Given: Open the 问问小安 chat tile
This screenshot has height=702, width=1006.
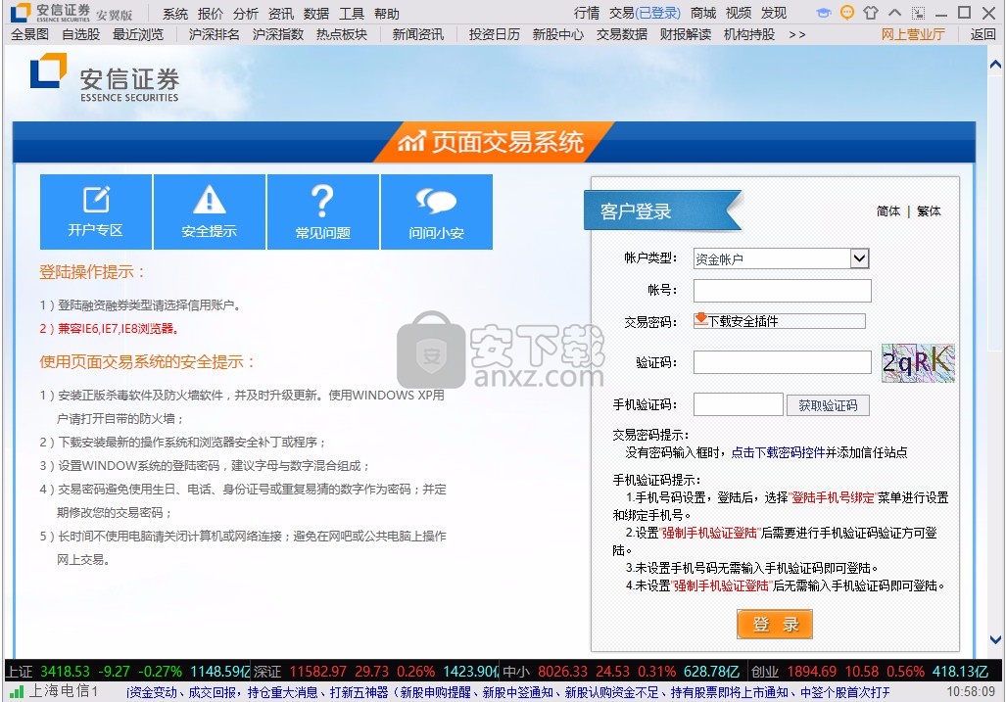Looking at the screenshot, I should pos(436,211).
